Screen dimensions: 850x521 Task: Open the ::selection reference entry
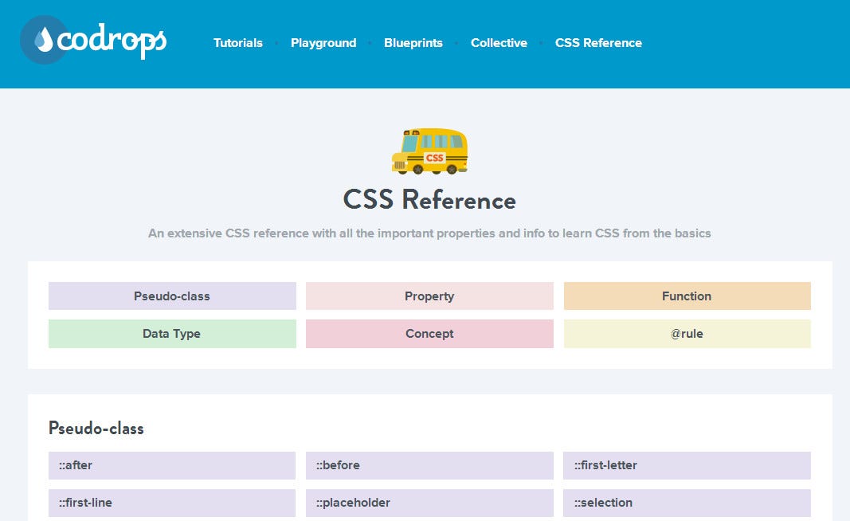pyautogui.click(x=687, y=503)
